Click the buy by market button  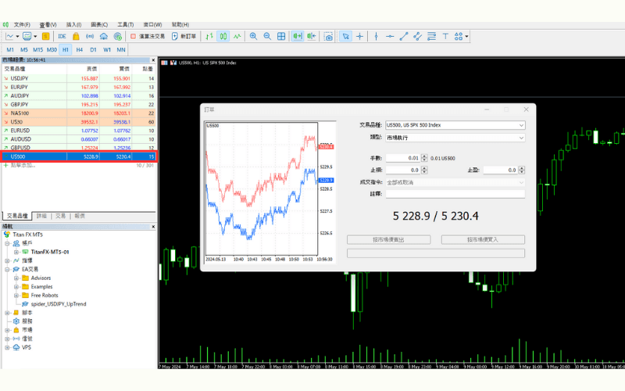tap(483, 239)
